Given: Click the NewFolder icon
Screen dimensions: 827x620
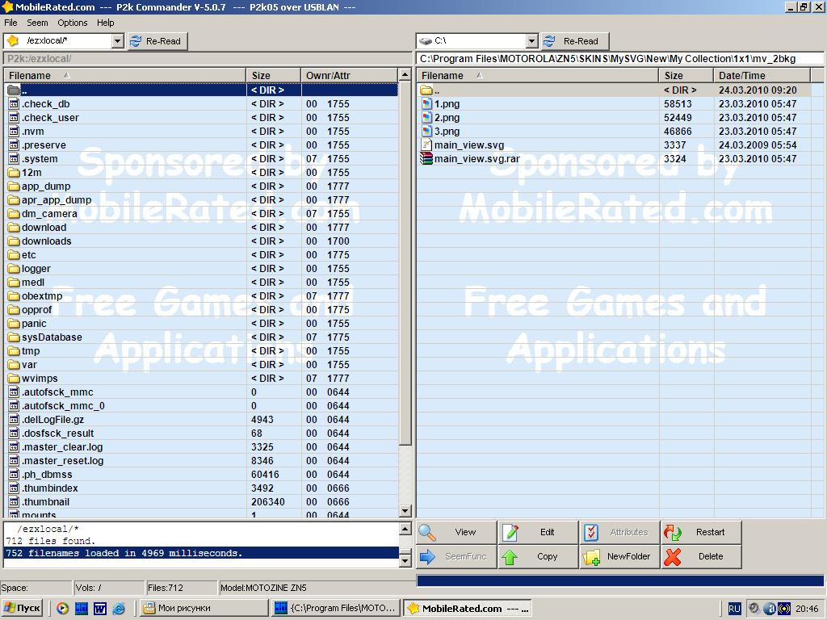Looking at the screenshot, I should [592, 557].
